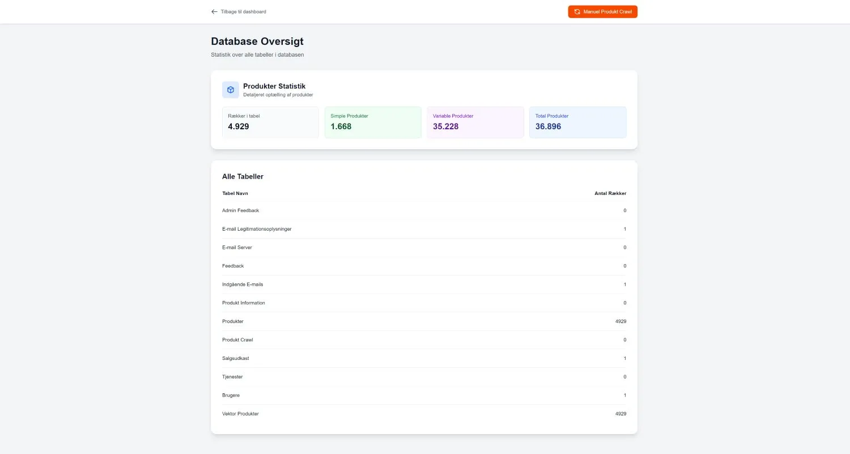Select the E-mail Legitimationsoplysninger row
Image resolution: width=850 pixels, height=454 pixels.
(x=424, y=229)
